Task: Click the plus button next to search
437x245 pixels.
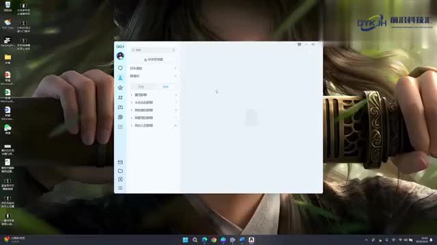Action: coord(173,50)
